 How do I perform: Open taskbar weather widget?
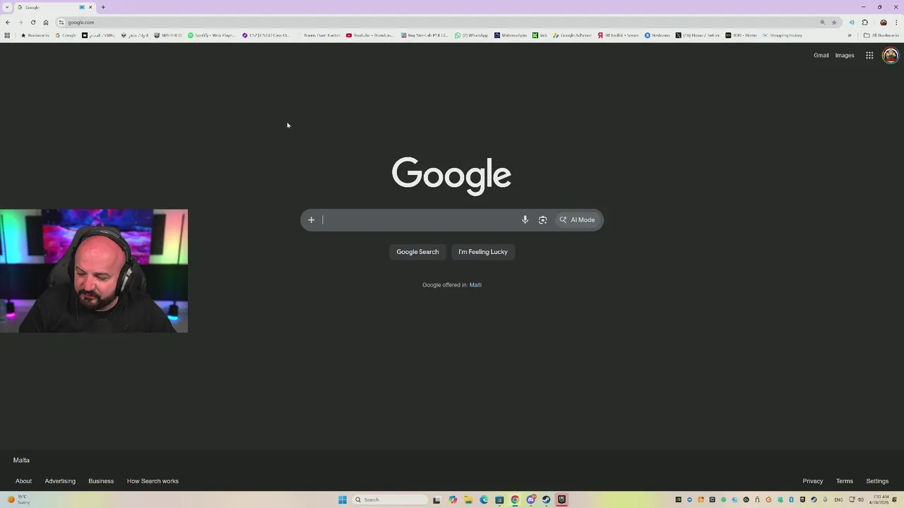(x=19, y=500)
